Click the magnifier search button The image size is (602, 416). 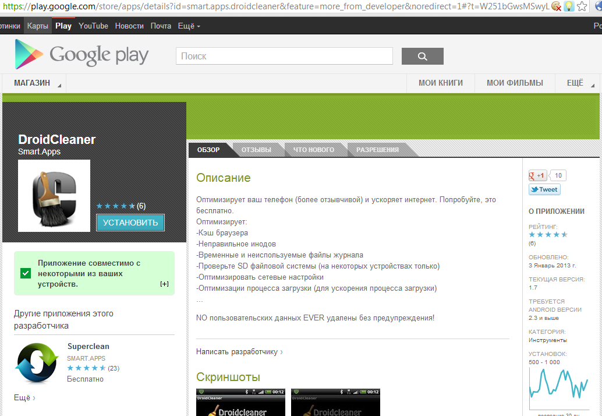[422, 57]
